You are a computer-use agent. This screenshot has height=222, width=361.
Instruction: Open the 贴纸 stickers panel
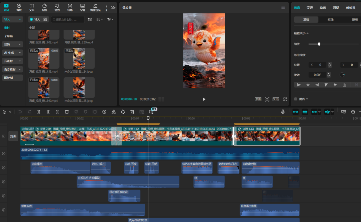click(x=44, y=7)
